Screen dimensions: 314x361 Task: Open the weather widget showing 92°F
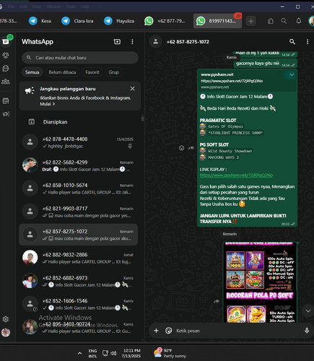tap(170, 353)
